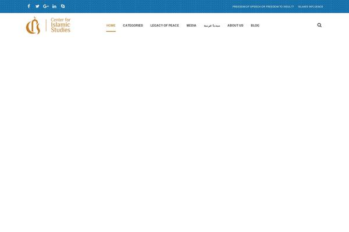Open 'Freedom of Speech or Freedom to Insult?' link
Screen dimensions: 349x232
click(263, 6)
